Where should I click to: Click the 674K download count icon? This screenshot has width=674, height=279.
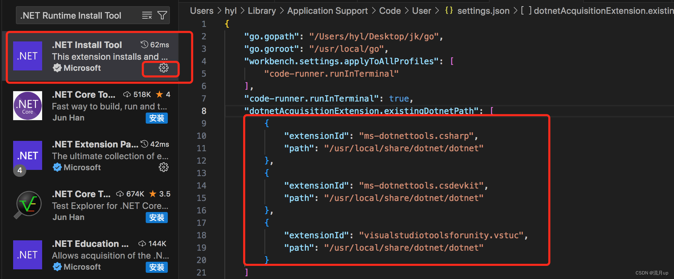click(x=120, y=194)
